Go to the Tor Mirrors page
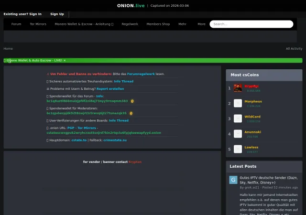Image resolution: width=306 pixels, height=215 pixels. coord(38,24)
